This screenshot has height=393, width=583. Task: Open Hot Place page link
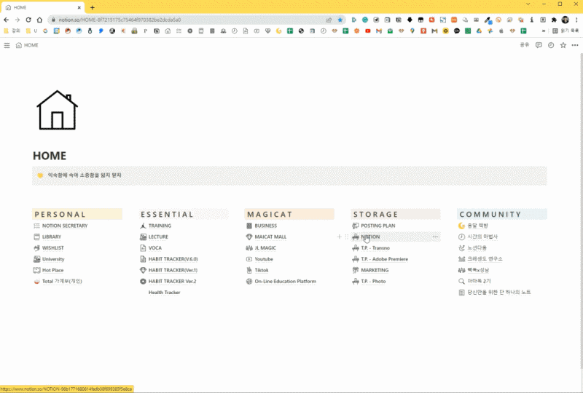(52, 270)
